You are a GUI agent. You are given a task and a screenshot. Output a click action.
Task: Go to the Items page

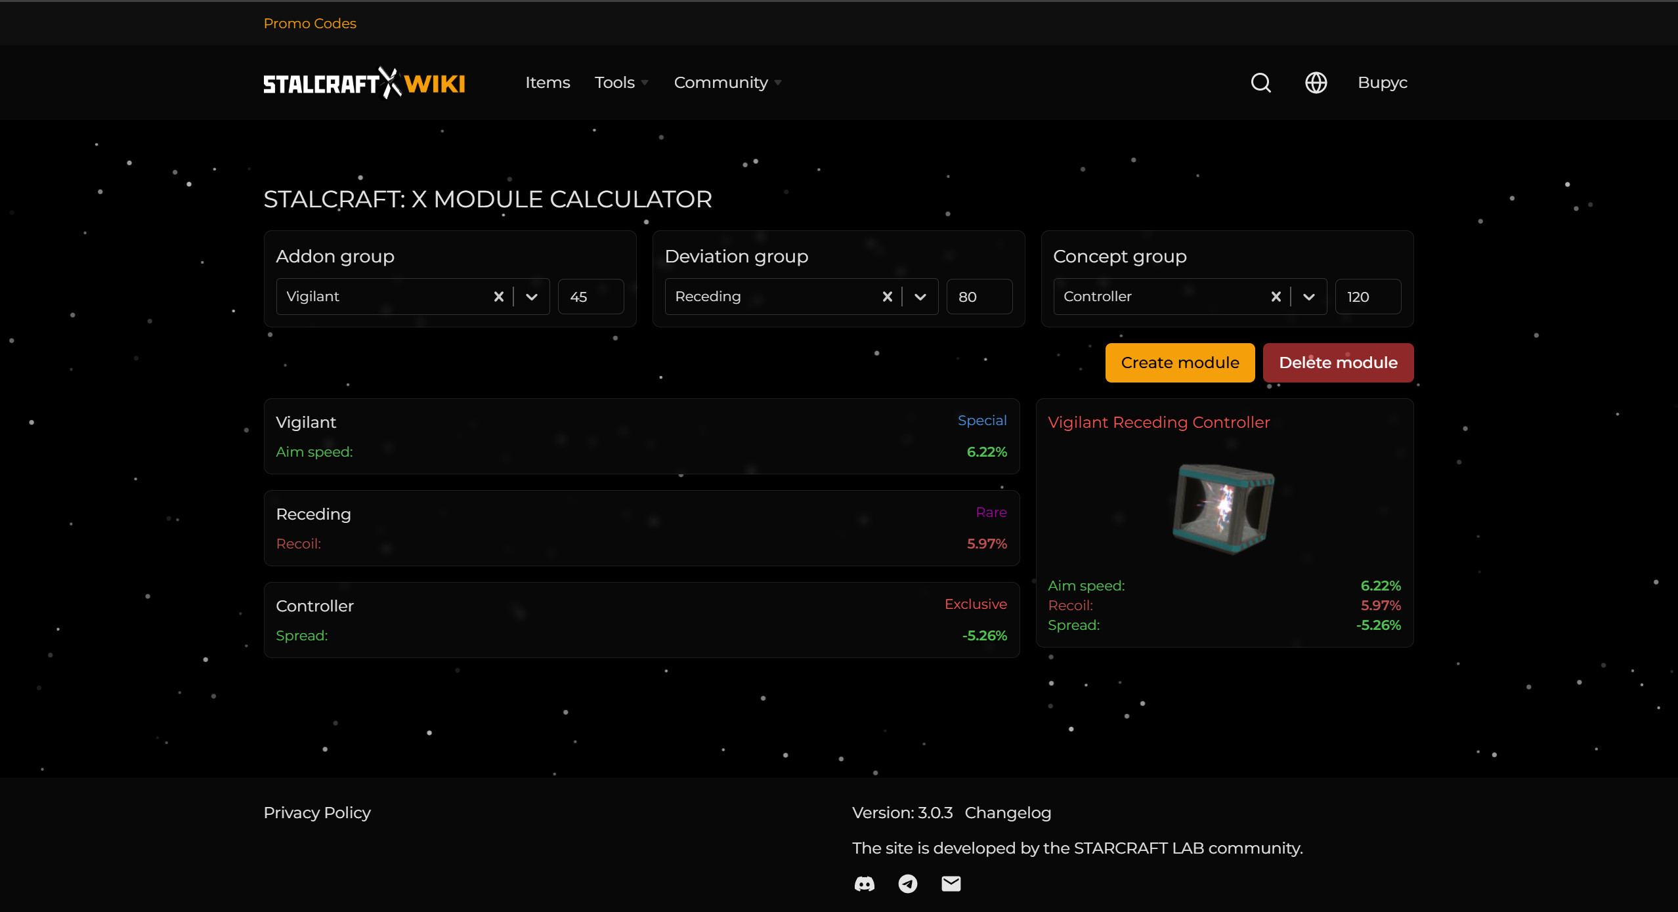[x=548, y=83]
